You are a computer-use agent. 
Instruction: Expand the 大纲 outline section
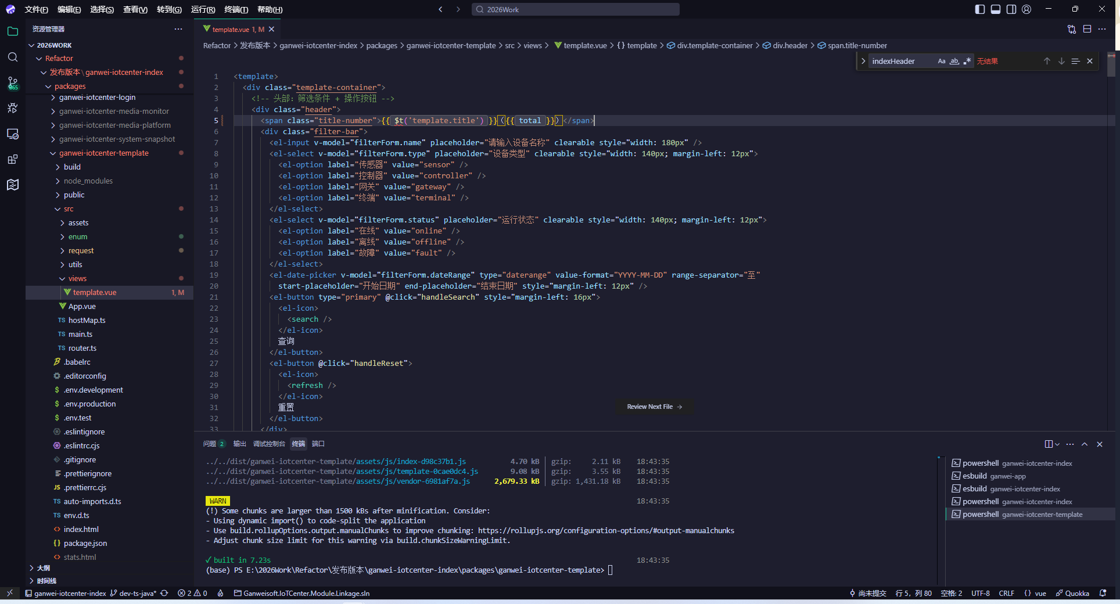43,568
